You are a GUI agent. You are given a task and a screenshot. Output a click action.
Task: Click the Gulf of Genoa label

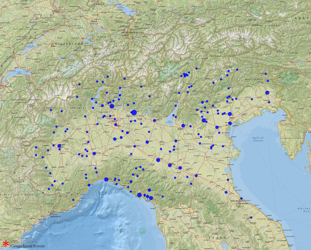[103, 193]
